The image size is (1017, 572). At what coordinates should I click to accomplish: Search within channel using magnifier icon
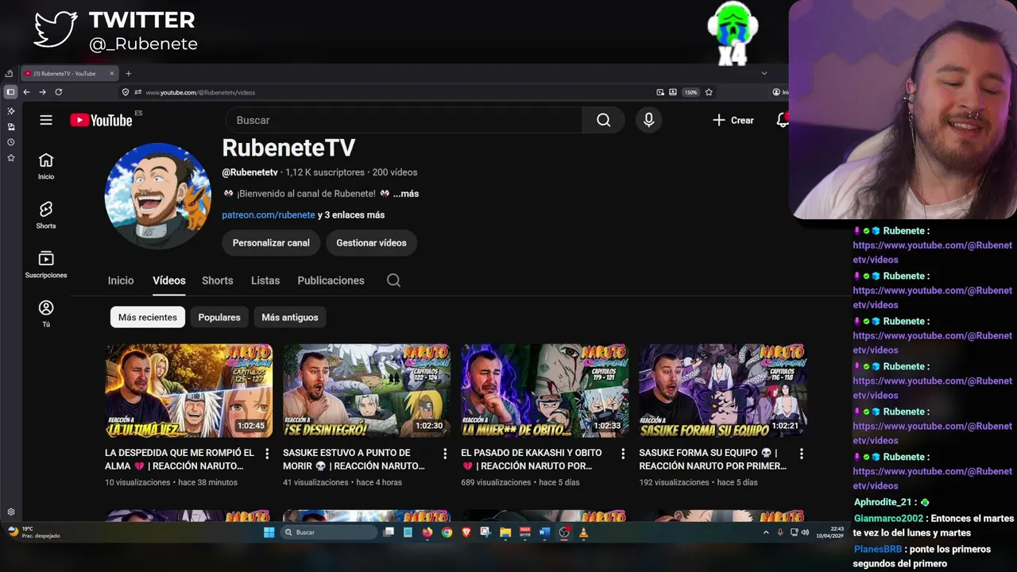click(x=393, y=280)
